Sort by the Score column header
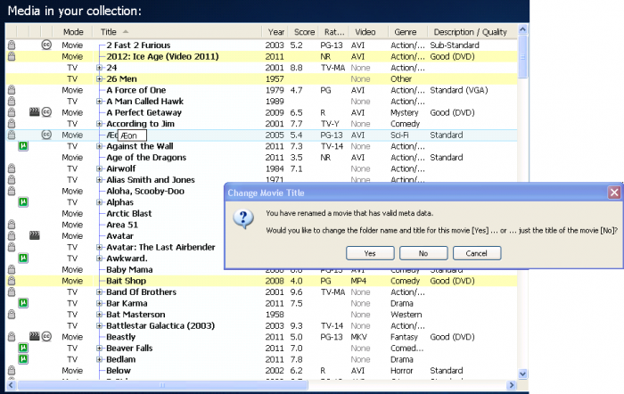The image size is (624, 394). [x=305, y=32]
